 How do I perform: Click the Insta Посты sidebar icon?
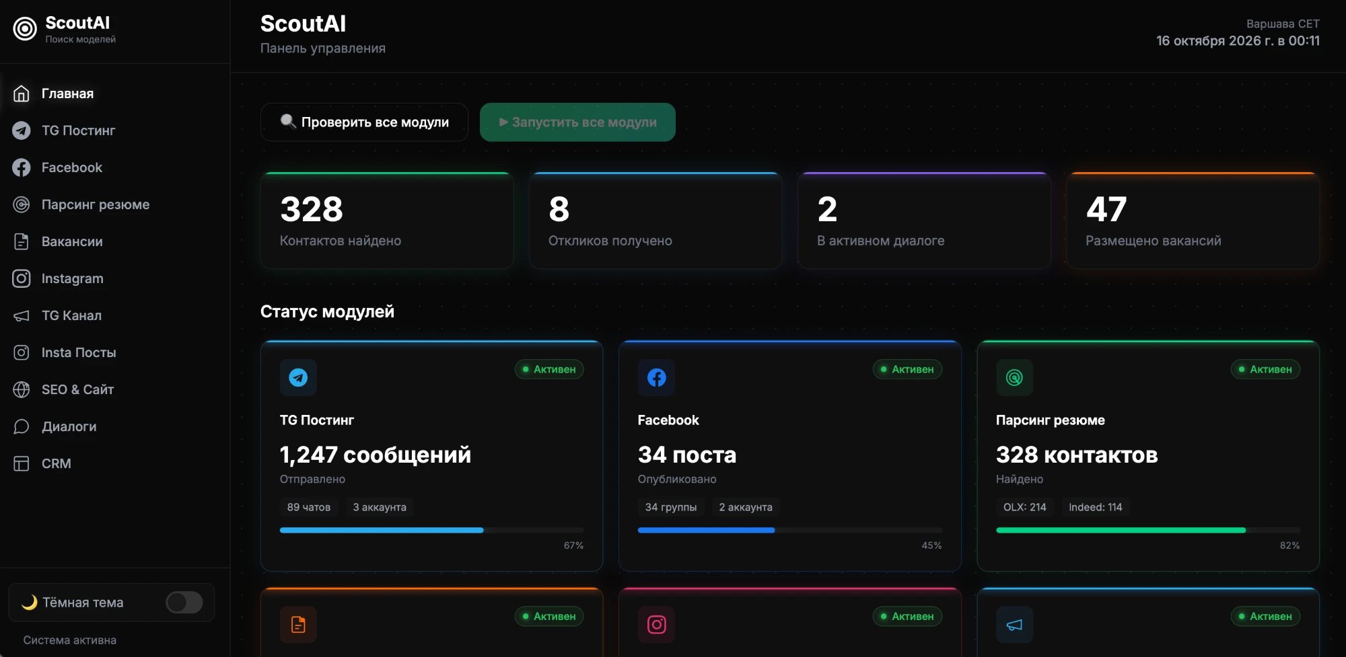pos(22,352)
